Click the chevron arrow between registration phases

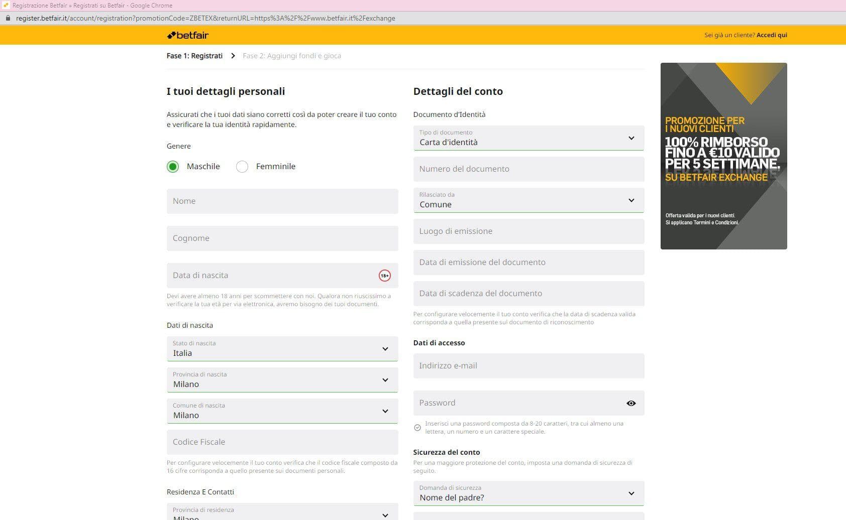pos(233,56)
